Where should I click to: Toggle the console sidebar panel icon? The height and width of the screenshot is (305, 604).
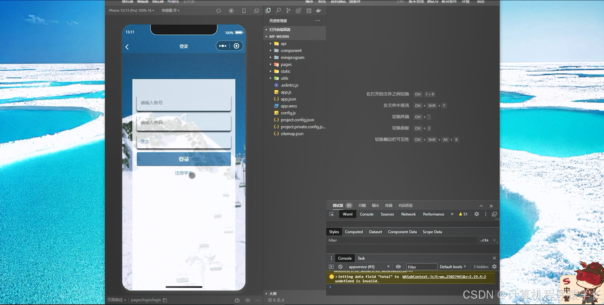[331, 267]
